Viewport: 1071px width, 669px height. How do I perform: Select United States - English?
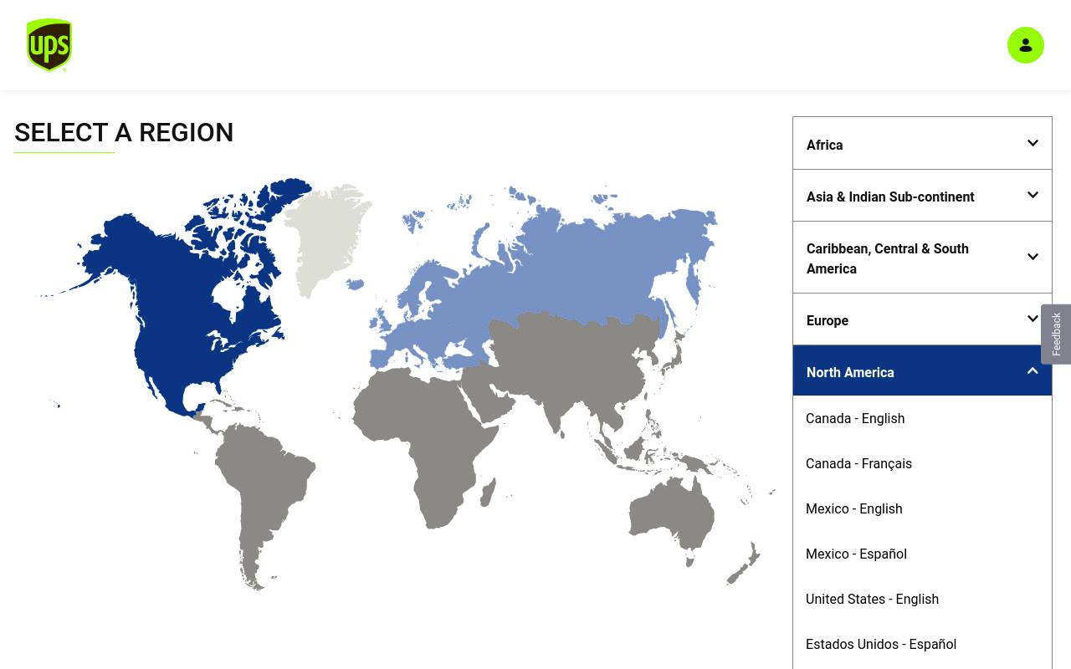(872, 599)
